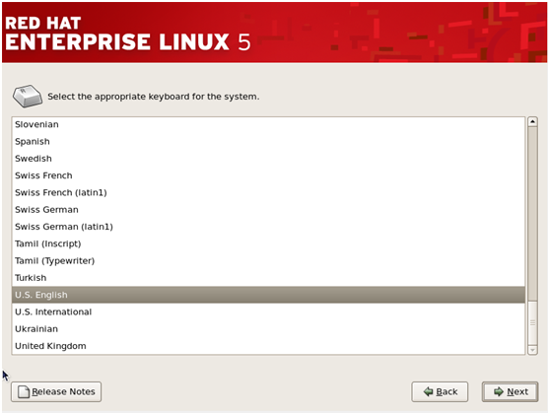Pick Turkish keyboard layout
This screenshot has width=550, height=415.
click(x=268, y=278)
